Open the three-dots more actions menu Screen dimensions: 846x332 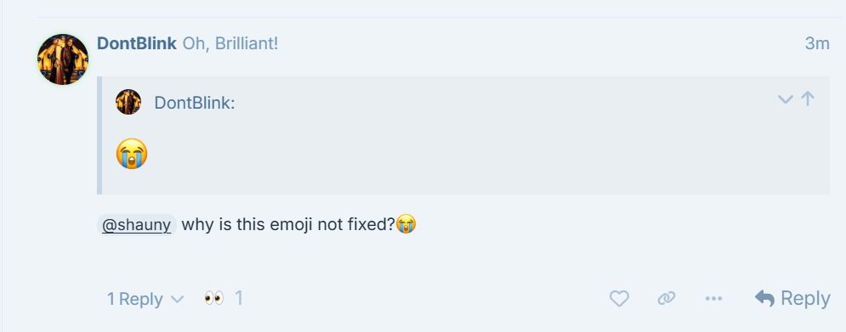coord(713,298)
